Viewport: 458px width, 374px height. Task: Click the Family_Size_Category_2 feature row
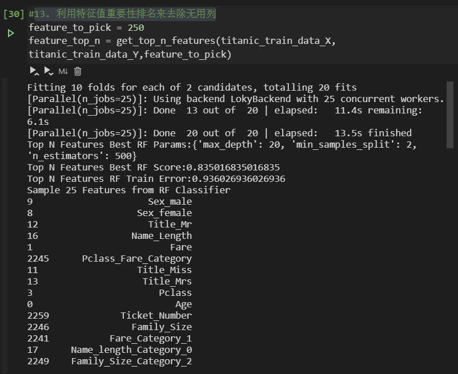(x=131, y=361)
